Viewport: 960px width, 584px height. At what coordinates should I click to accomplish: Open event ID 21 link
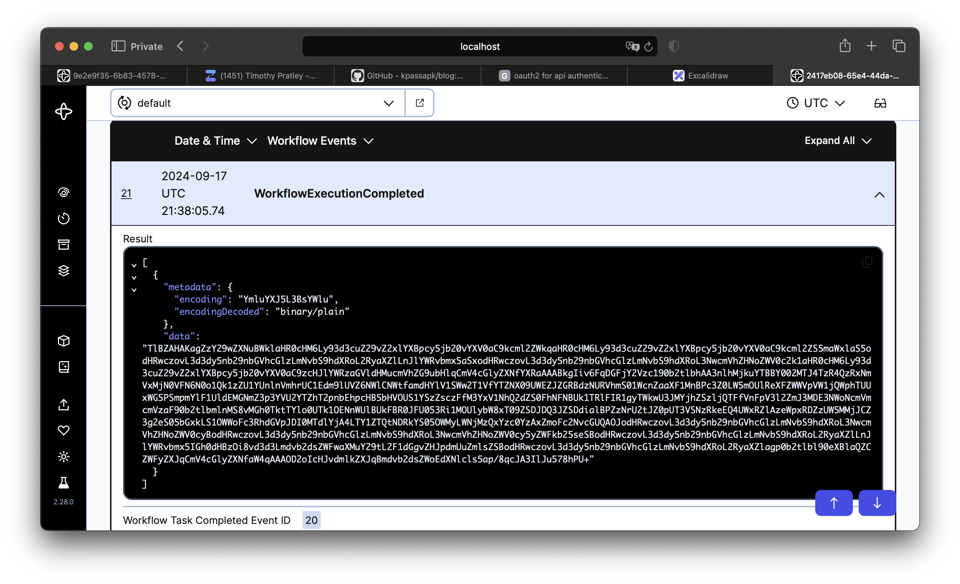[x=126, y=194]
